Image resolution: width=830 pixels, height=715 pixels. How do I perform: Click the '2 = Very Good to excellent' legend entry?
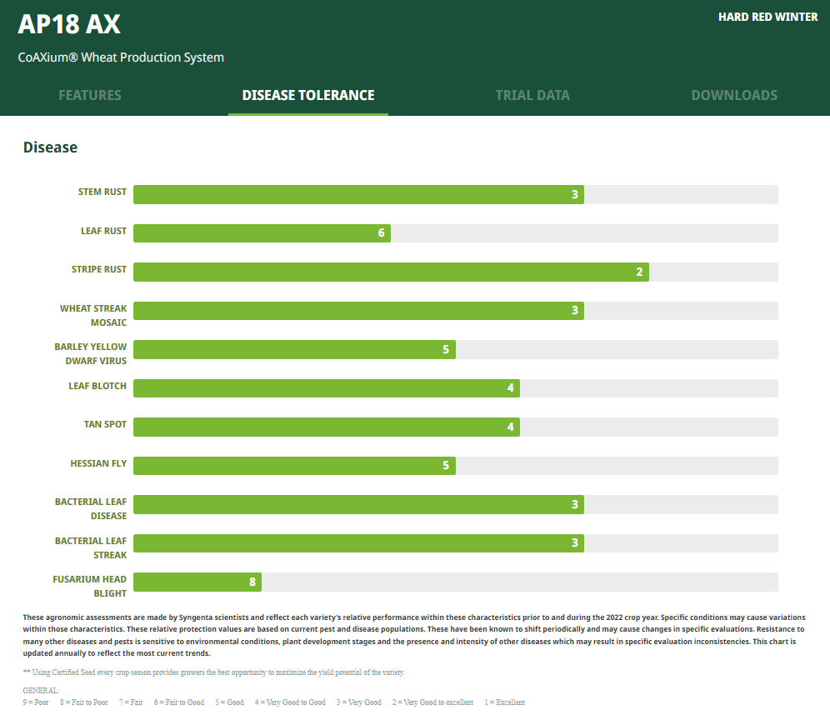(433, 702)
